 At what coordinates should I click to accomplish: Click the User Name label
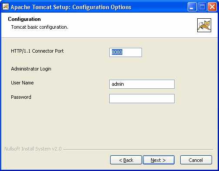pos(22,83)
